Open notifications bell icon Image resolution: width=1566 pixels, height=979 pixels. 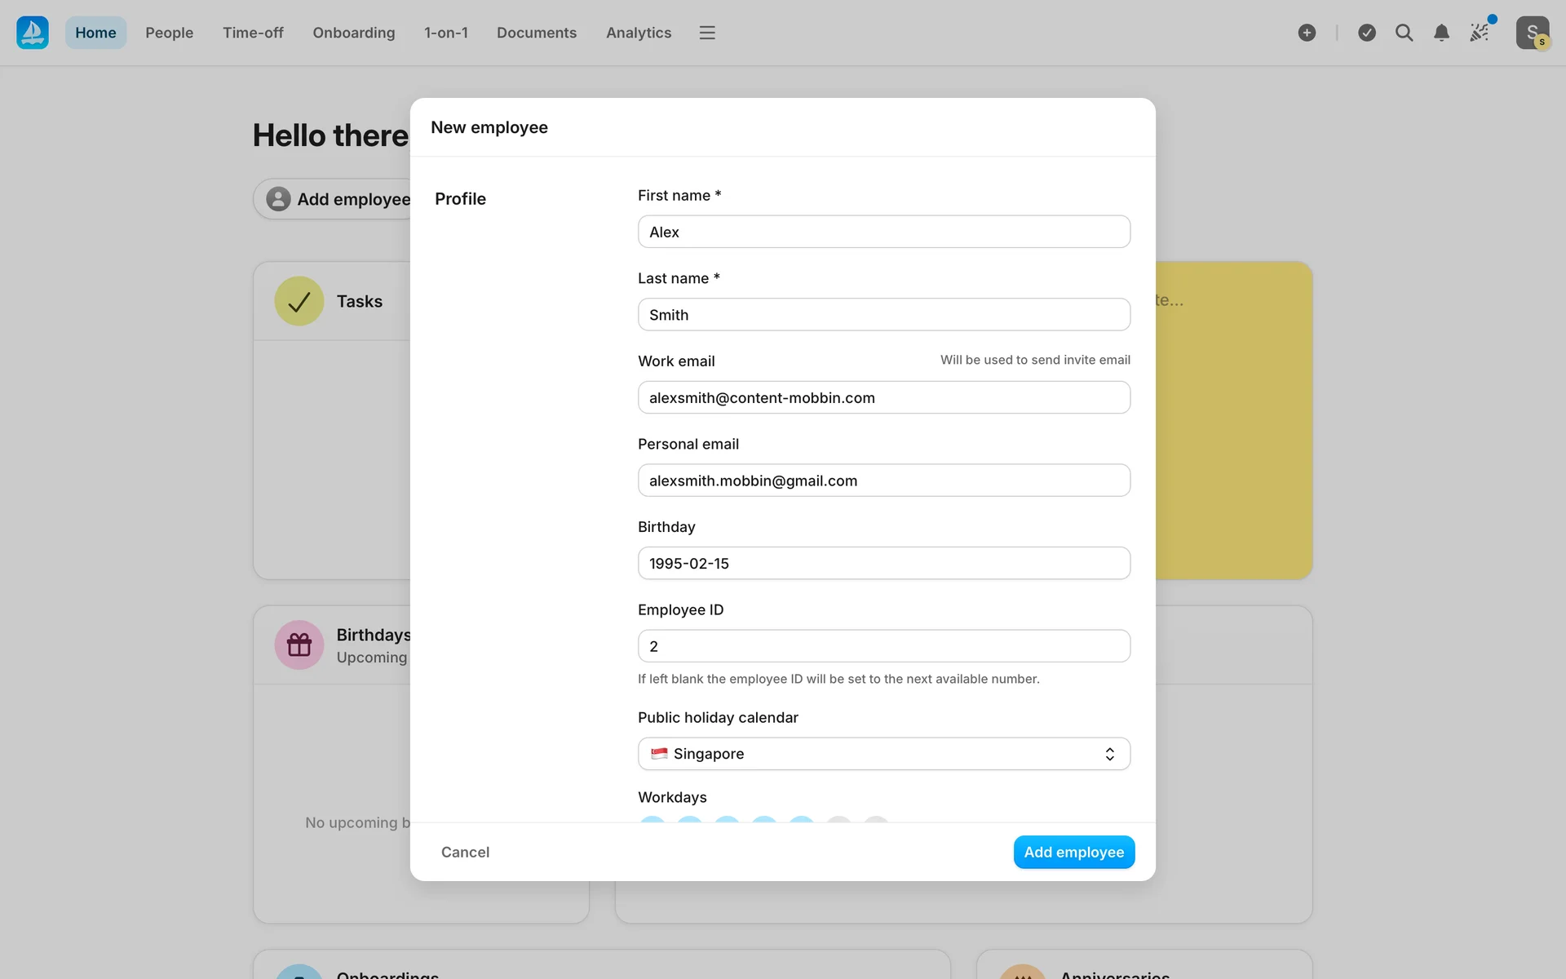[1441, 33]
